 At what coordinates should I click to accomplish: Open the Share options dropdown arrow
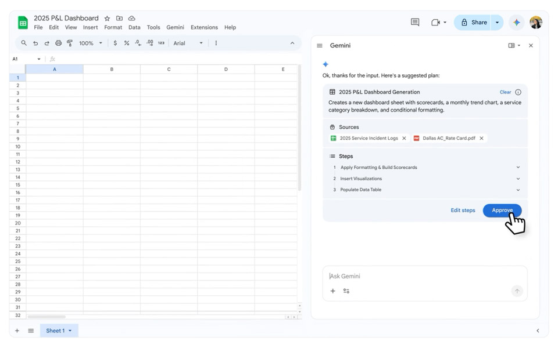coord(497,23)
